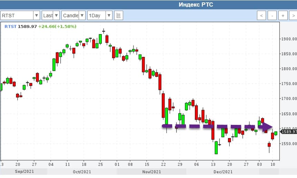Click the 1589.97 current price label
This screenshot has width=297, height=178.
tap(289, 132)
